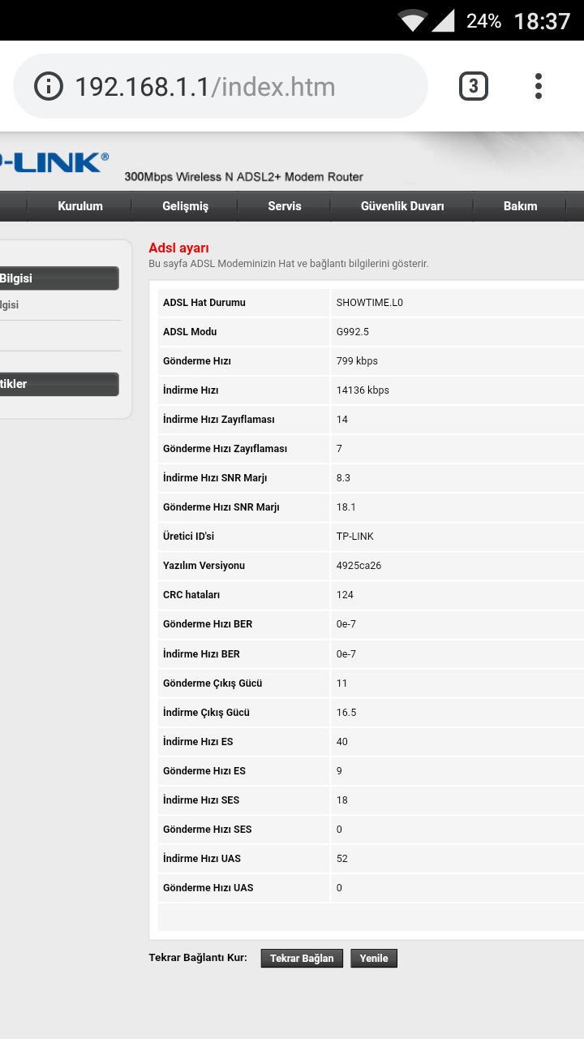Image resolution: width=584 pixels, height=1039 pixels.
Task: Select the Bilgisi sidebar section header
Action: (59, 278)
